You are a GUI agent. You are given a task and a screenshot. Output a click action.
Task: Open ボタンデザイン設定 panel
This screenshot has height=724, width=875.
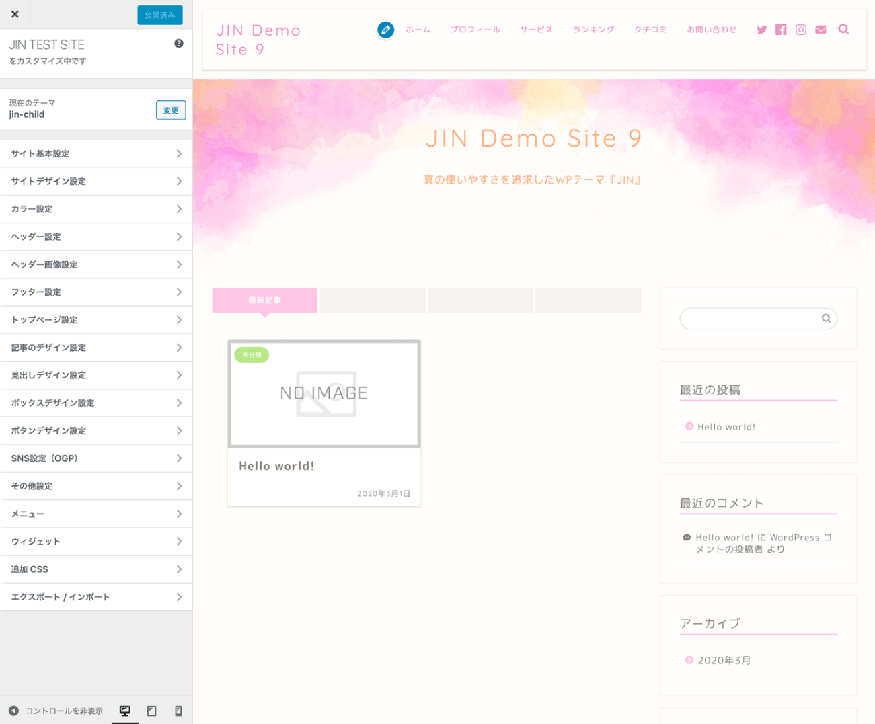[96, 431]
